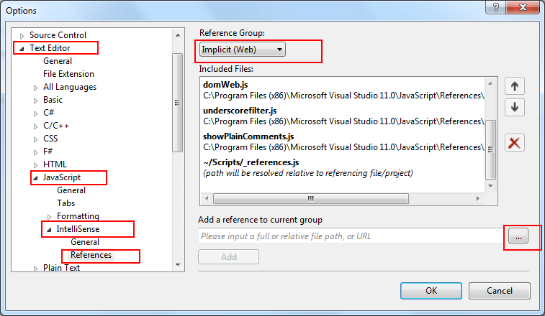Expand the All Languages node
Image resolution: width=545 pixels, height=316 pixels.
click(x=35, y=88)
